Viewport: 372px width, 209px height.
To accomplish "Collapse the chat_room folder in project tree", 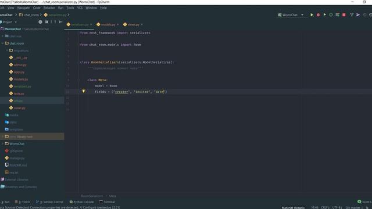I will (2, 44).
